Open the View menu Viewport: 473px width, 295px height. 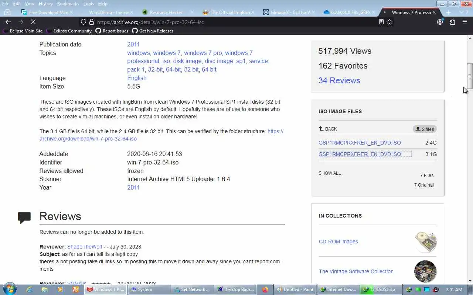pyautogui.click(x=30, y=4)
